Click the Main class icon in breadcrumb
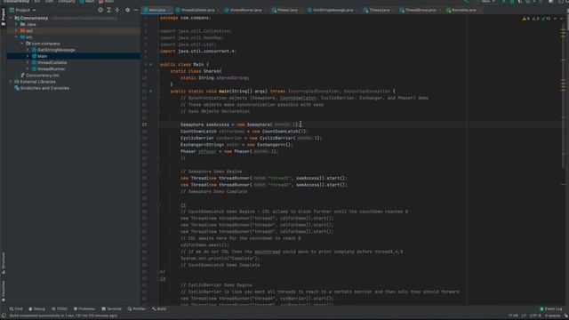 click(82, 2)
